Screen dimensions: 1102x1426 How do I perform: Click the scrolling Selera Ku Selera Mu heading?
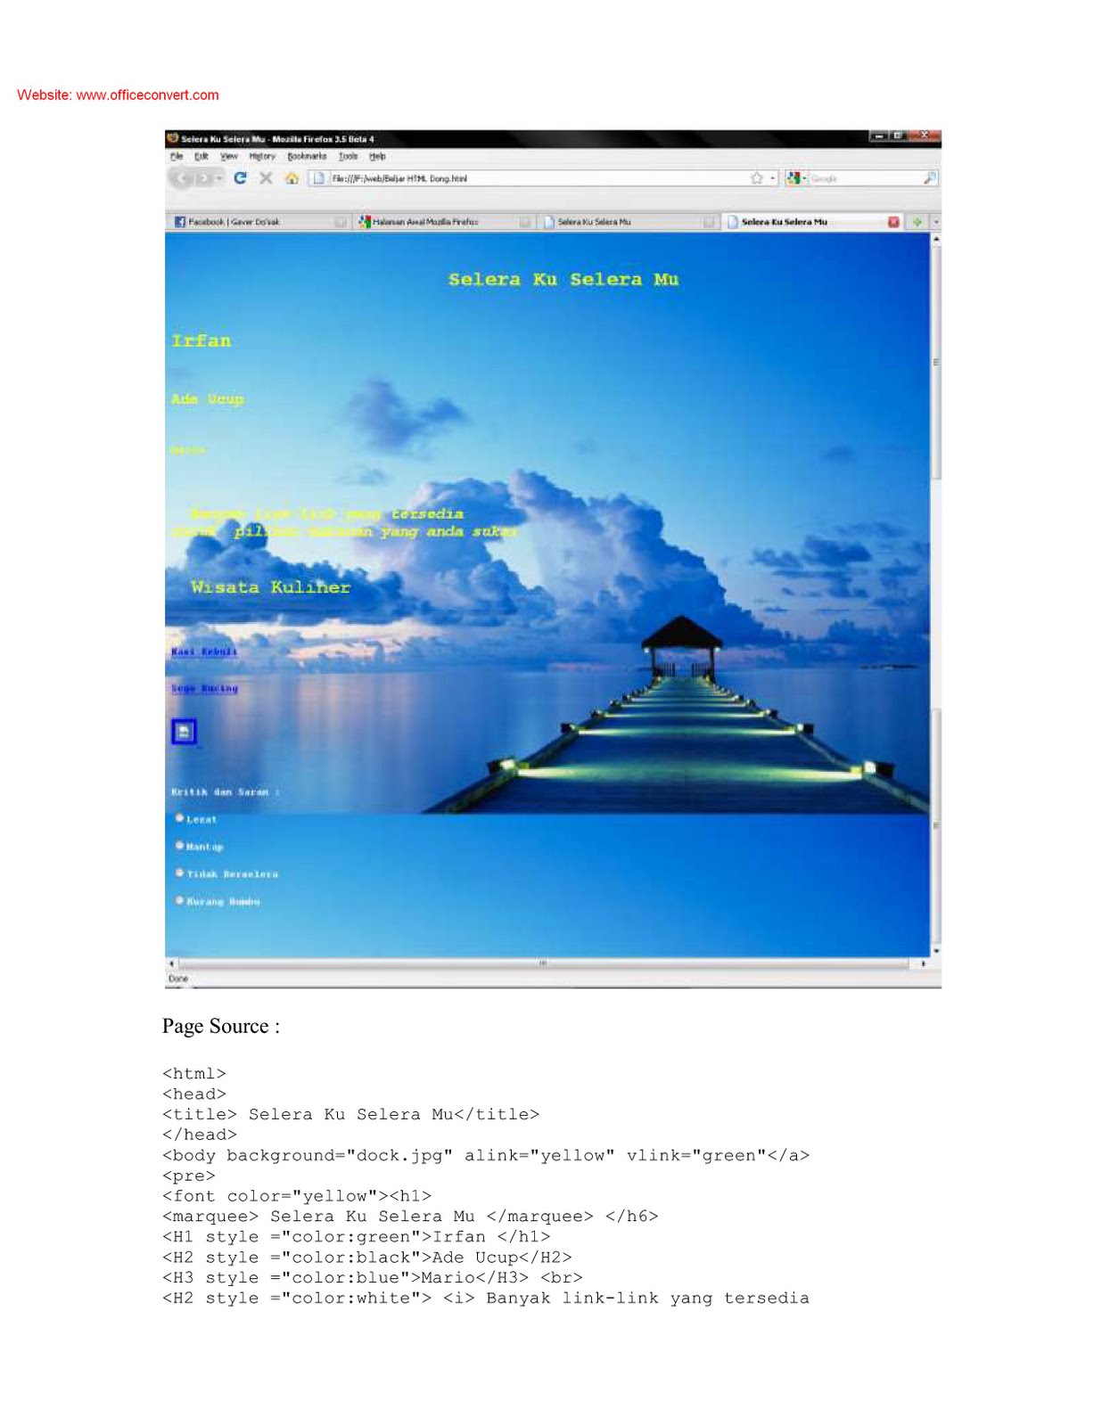tap(563, 279)
